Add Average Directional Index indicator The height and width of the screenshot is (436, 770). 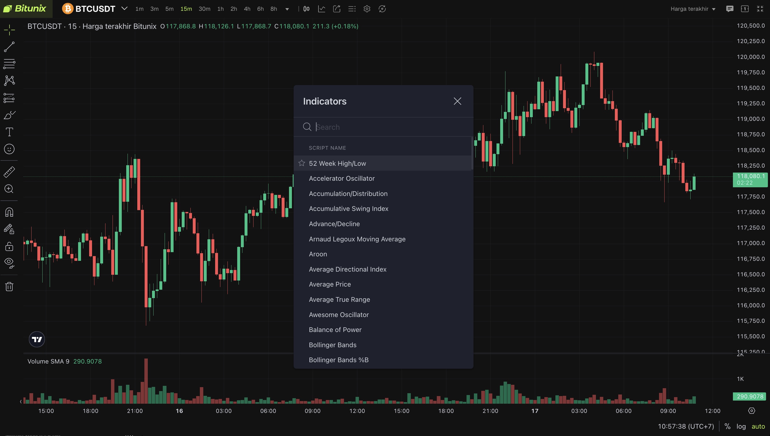point(382,269)
